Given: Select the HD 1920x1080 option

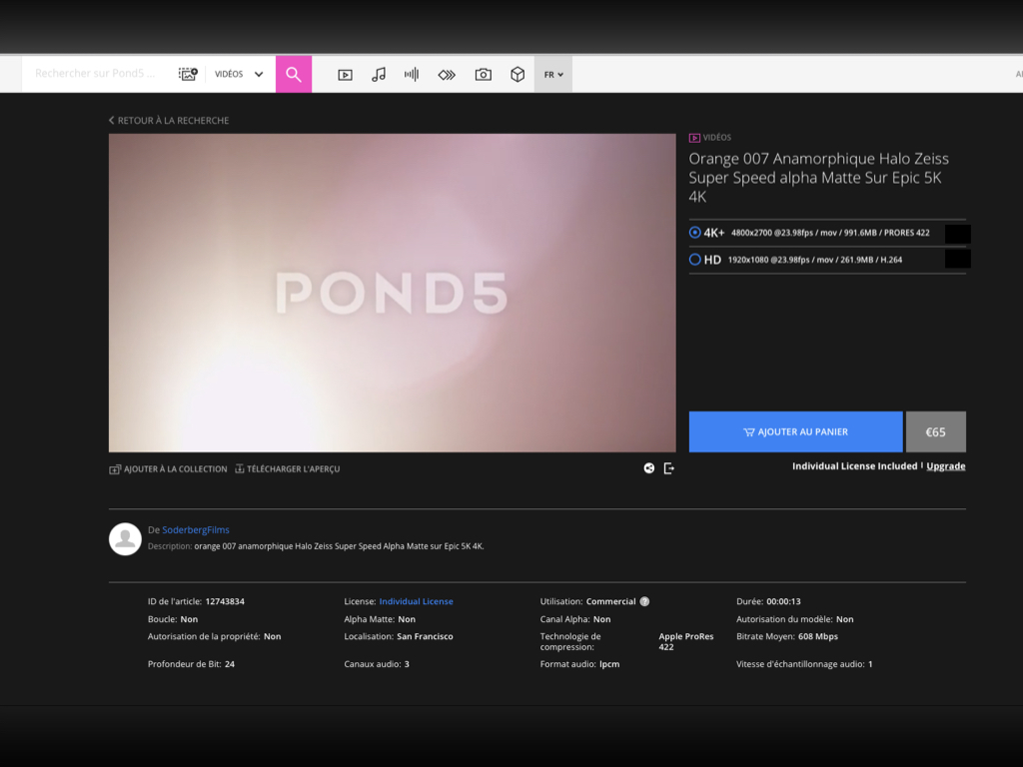Looking at the screenshot, I should pos(695,260).
